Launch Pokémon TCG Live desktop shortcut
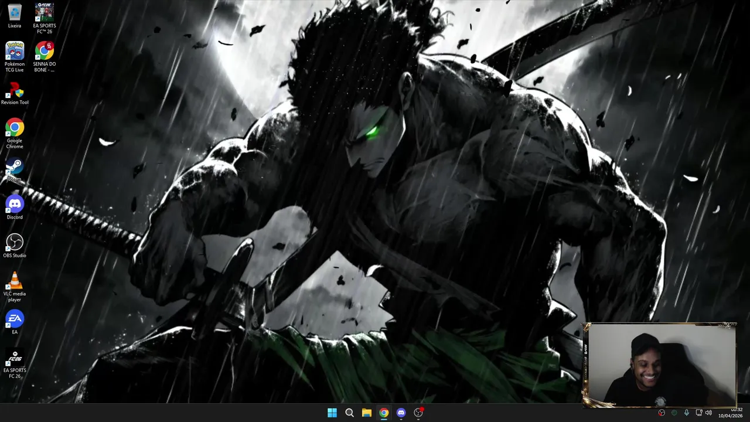 click(15, 56)
